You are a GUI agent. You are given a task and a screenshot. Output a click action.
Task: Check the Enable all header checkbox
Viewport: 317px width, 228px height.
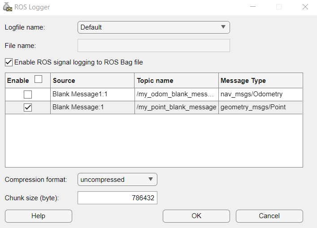pos(39,80)
